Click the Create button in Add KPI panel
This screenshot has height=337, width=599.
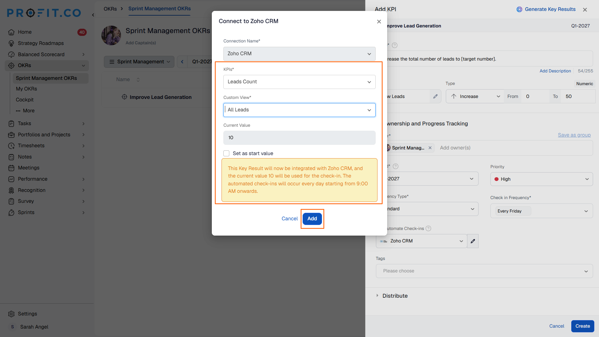click(x=582, y=326)
